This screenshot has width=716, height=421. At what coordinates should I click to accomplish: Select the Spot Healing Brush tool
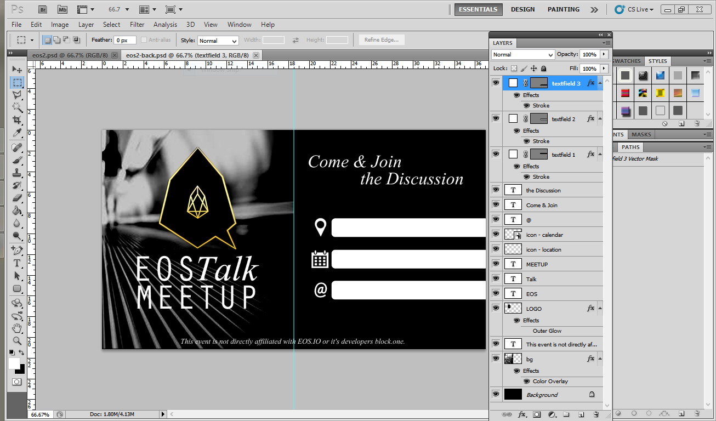pos(17,147)
